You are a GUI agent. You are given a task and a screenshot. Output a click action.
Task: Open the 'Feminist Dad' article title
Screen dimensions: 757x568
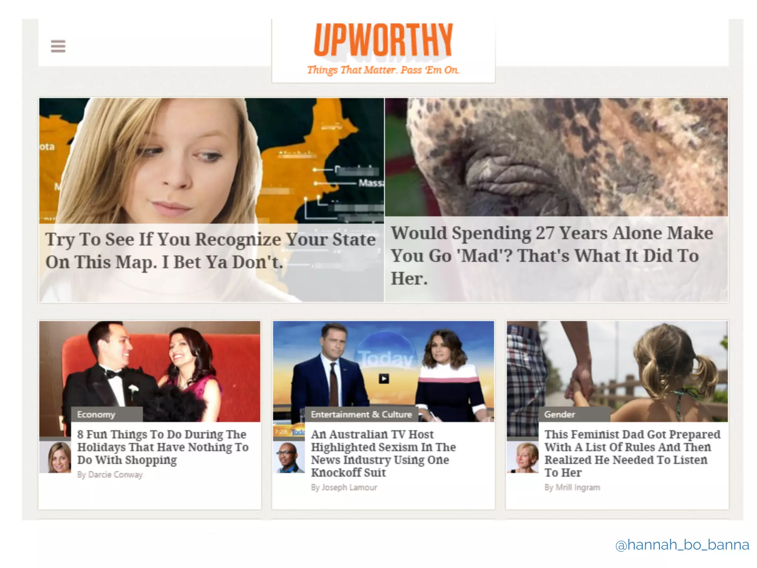pyautogui.click(x=632, y=453)
